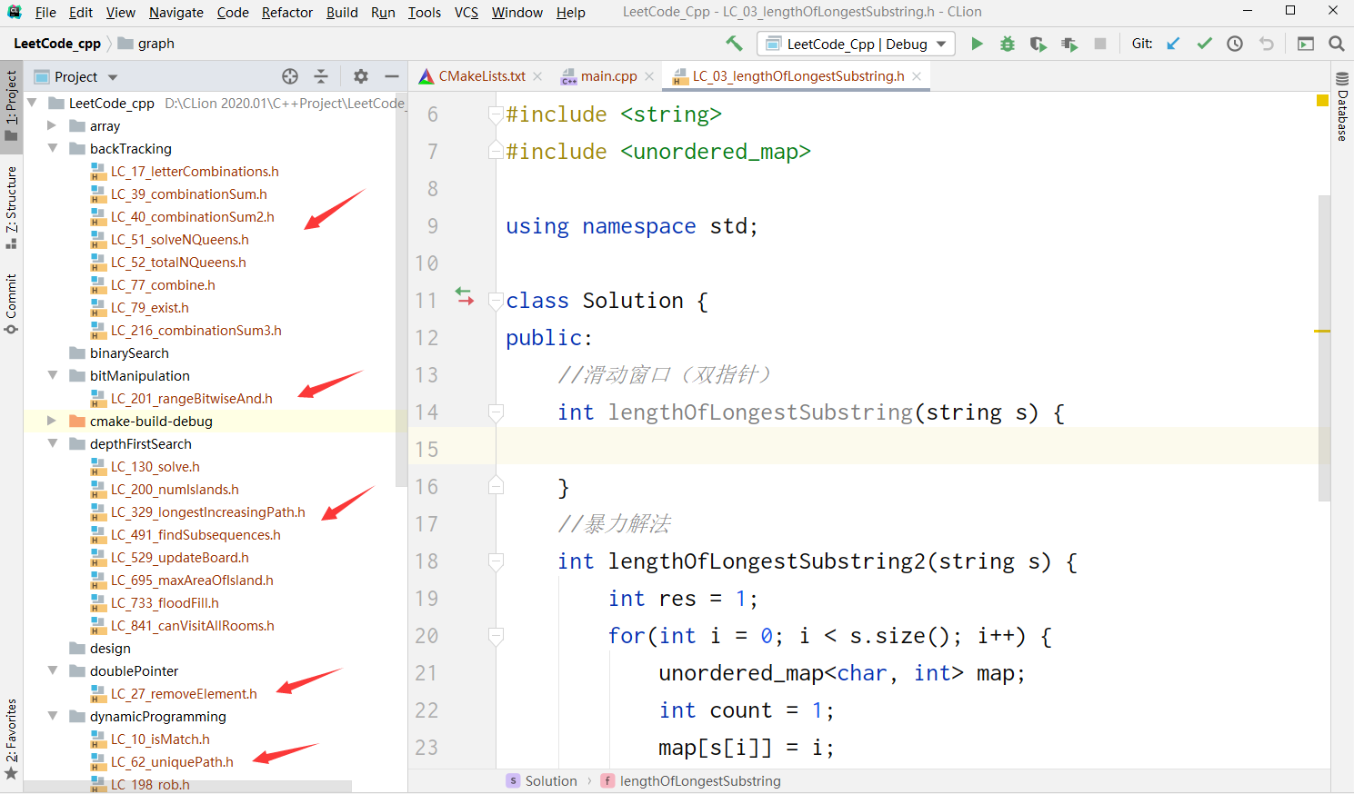This screenshot has width=1354, height=794.
Task: Open Project panel settings gear
Action: [x=361, y=76]
